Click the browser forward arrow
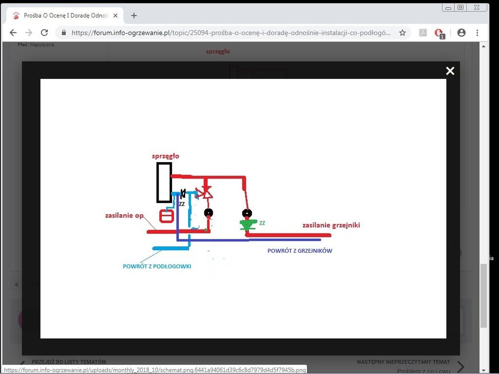 click(28, 32)
